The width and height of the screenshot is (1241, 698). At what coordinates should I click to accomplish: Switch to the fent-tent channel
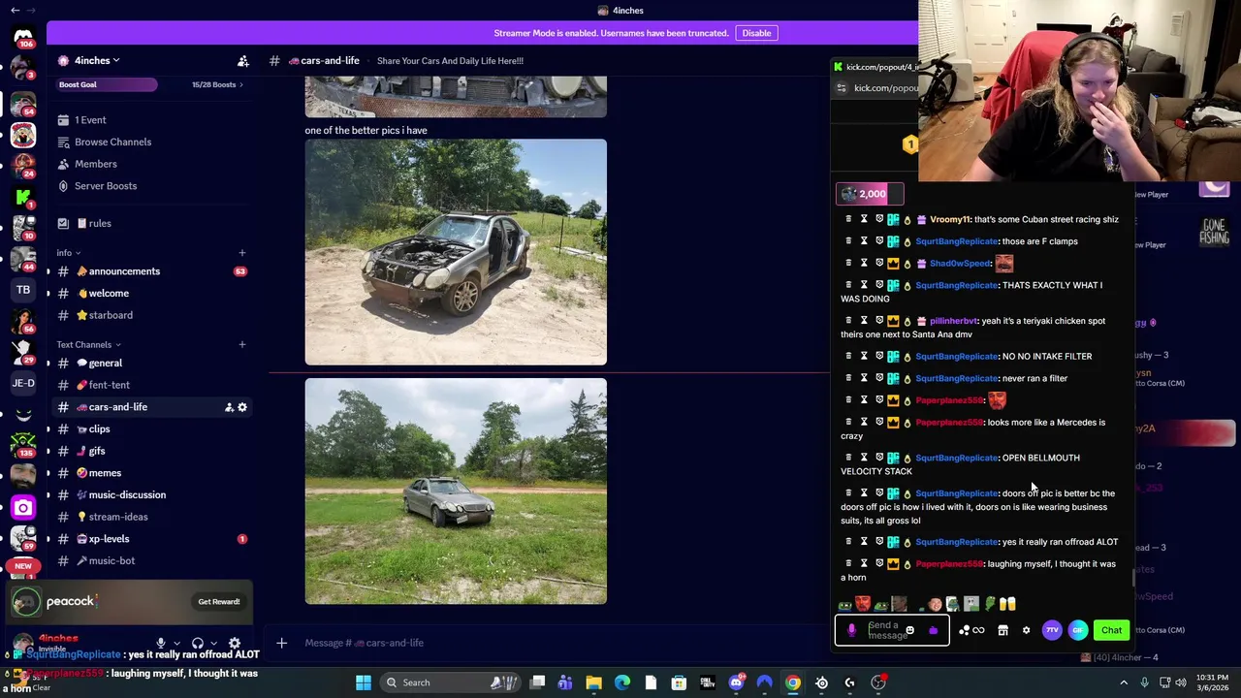click(150, 385)
